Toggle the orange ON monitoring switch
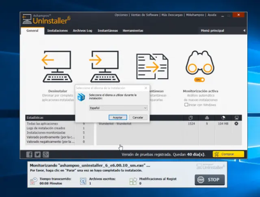 point(199,80)
